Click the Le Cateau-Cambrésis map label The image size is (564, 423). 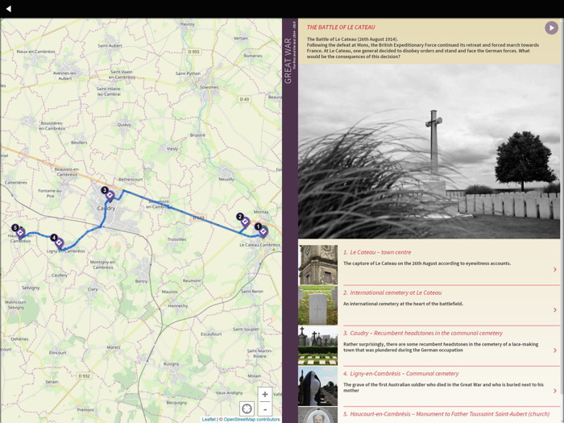[x=259, y=245]
